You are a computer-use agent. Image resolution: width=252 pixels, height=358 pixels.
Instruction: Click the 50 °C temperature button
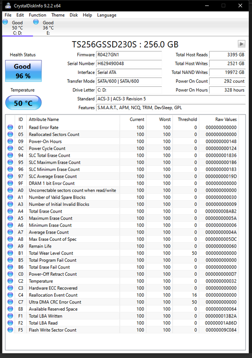coord(23,103)
